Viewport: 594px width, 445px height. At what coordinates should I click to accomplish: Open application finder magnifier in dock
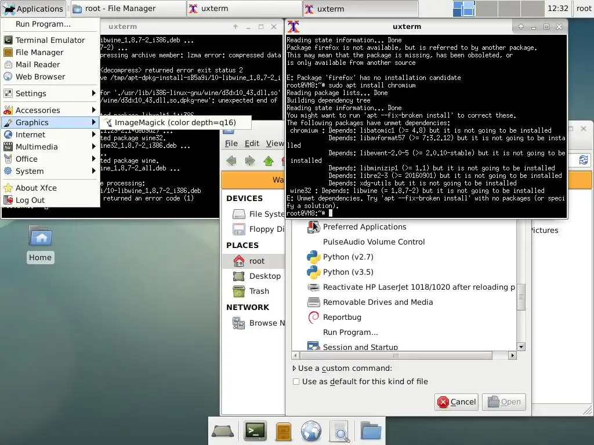pos(340,431)
